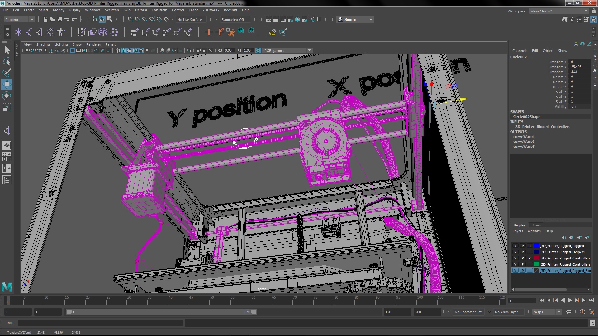Click the Redo arrow icon
The height and width of the screenshot is (336, 598).
(74, 20)
